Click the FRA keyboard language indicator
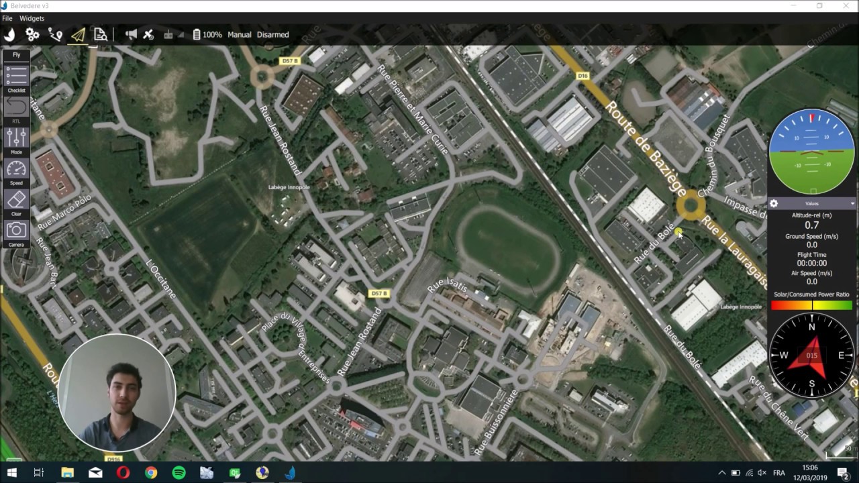 pyautogui.click(x=779, y=473)
